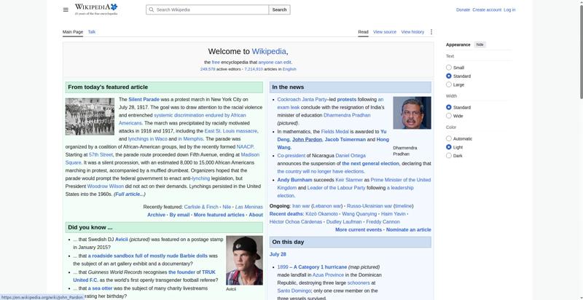Select the Large text size radio
This screenshot has height=300, width=583.
[x=449, y=84]
